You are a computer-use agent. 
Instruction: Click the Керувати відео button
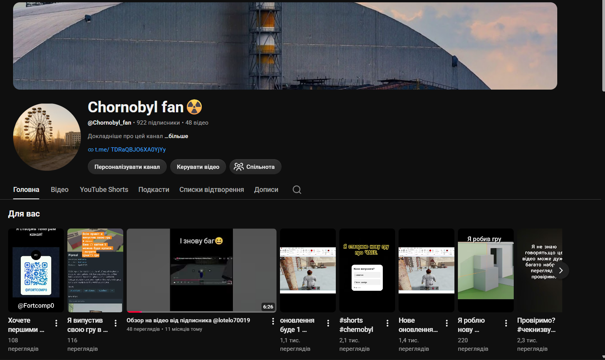point(198,167)
